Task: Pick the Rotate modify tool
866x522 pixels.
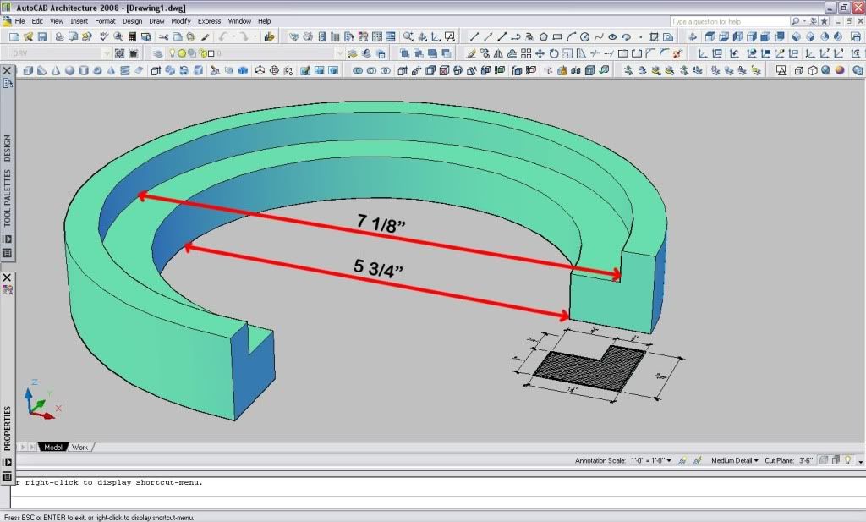Action: pos(554,53)
